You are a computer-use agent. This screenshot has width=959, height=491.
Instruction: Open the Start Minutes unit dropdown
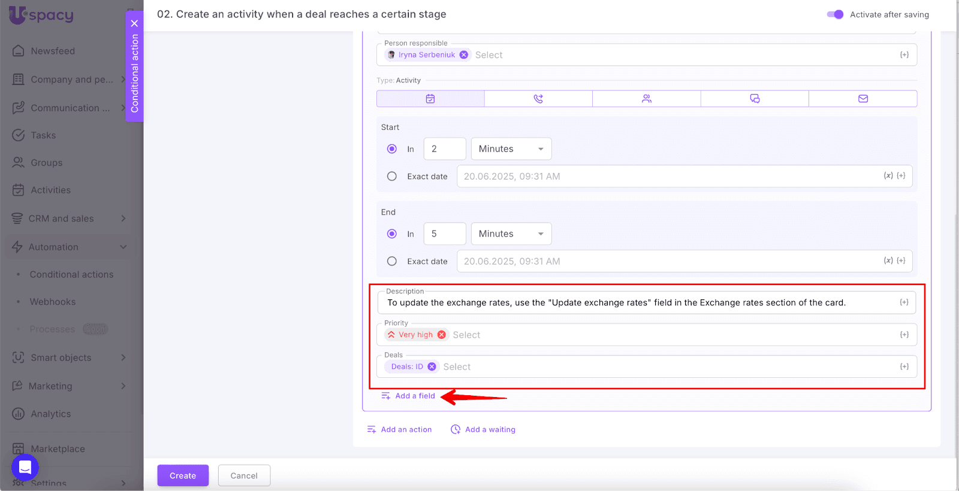511,149
